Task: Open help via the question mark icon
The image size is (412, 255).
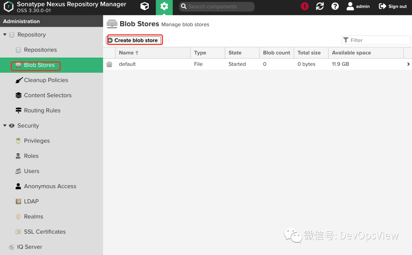Action: 335,6
